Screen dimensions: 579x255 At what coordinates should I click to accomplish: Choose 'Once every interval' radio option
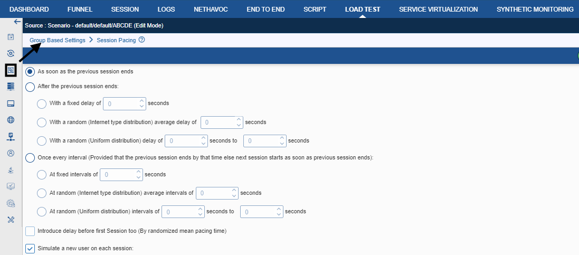pos(30,158)
